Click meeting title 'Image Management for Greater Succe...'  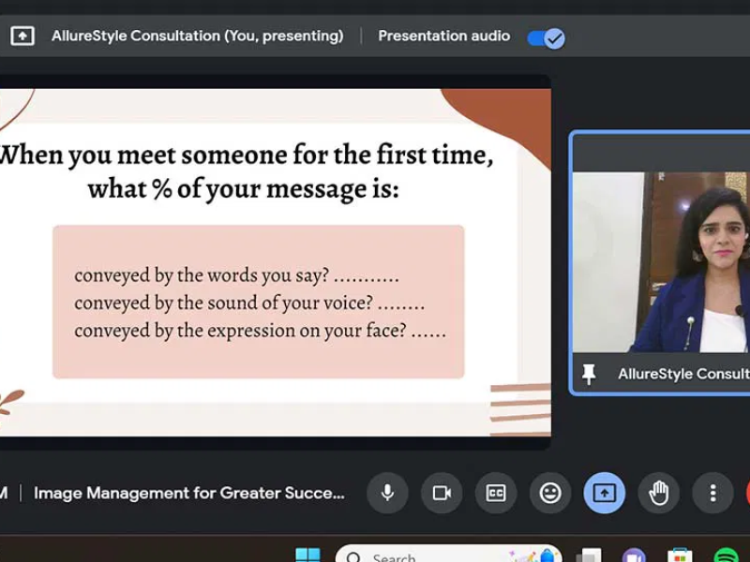[x=189, y=493]
